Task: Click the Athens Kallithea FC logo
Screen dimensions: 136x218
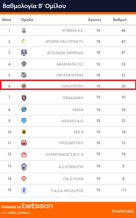Action: [24, 41]
